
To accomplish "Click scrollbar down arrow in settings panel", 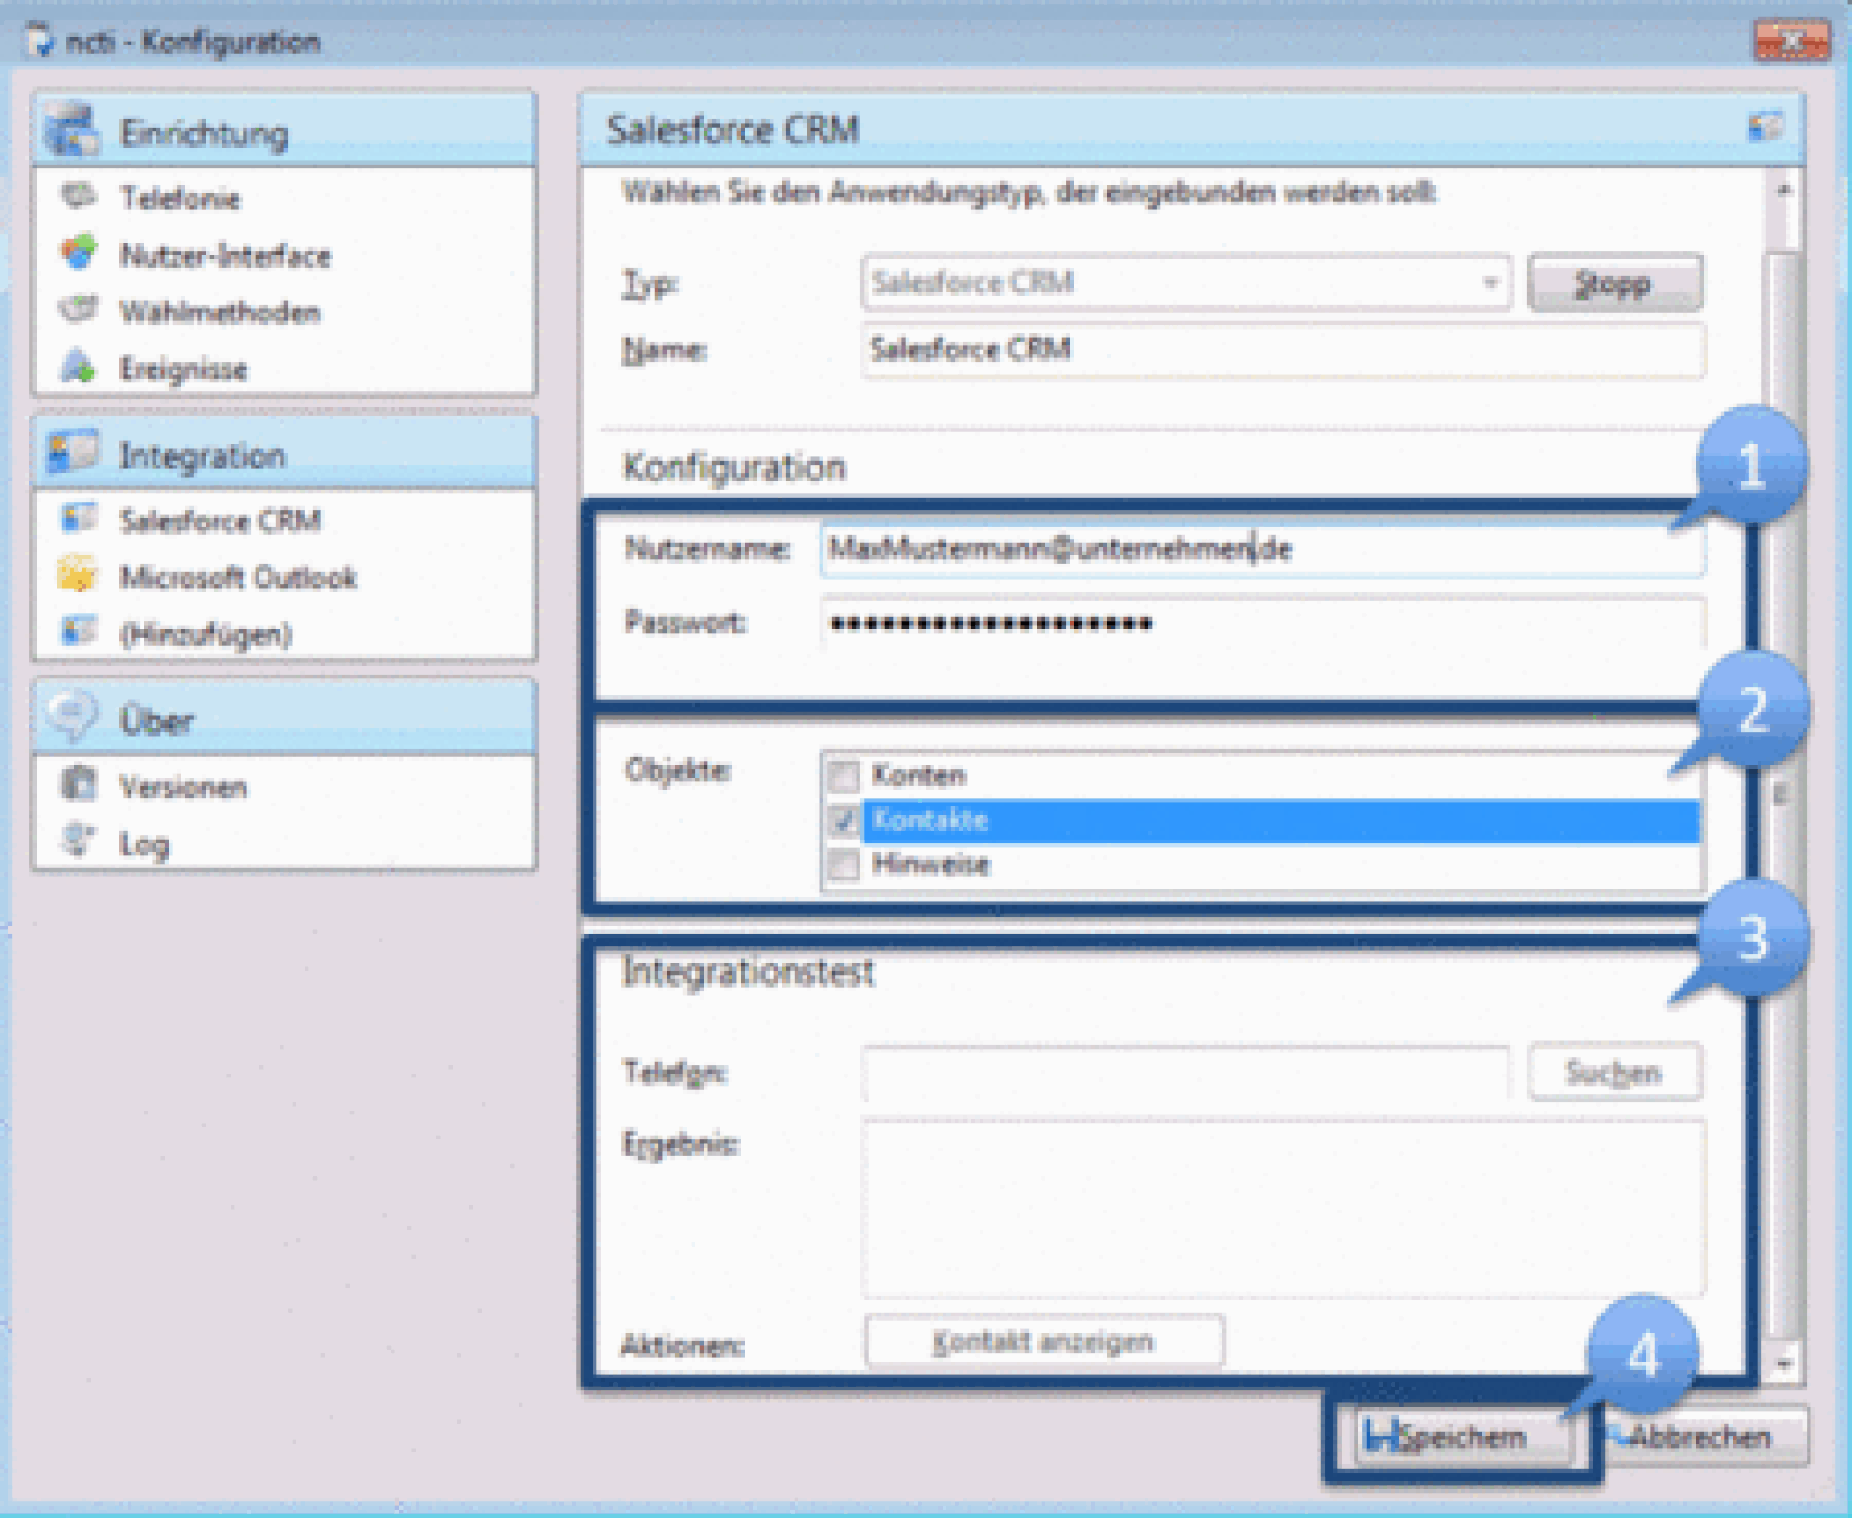I will click(1783, 1363).
